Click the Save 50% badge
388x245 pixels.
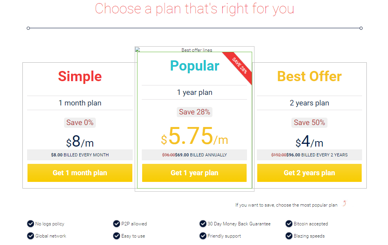tap(309, 122)
